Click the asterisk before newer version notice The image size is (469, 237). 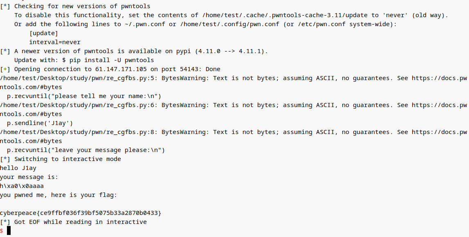click(5, 51)
